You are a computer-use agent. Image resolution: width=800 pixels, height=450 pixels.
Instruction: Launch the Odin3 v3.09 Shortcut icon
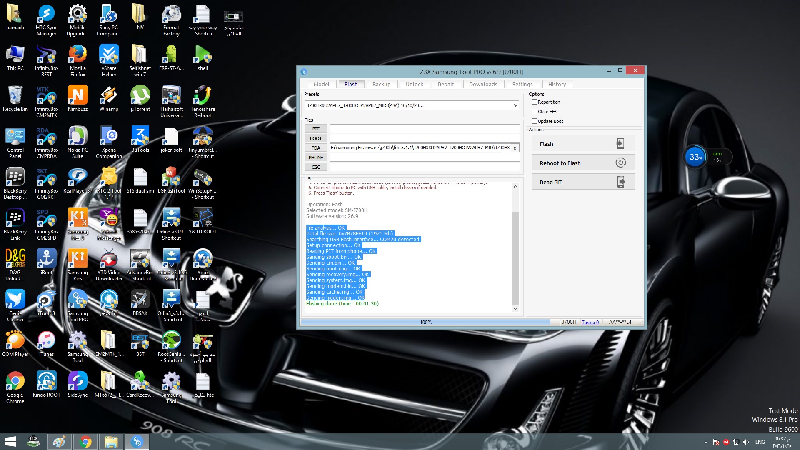point(171,224)
